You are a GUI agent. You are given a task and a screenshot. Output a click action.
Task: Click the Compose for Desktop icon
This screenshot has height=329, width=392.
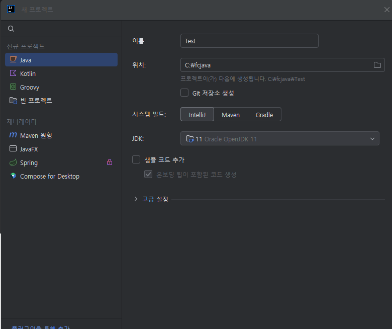(x=13, y=176)
